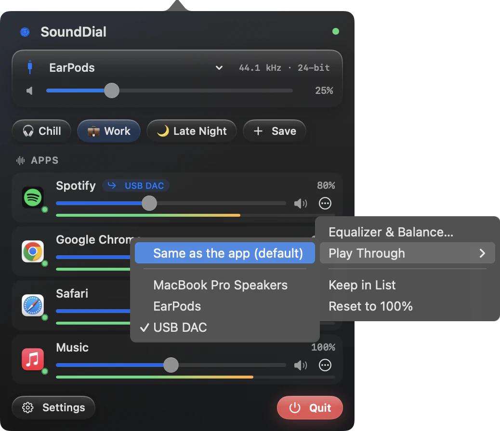Click the Spotify app icon
The height and width of the screenshot is (431, 500).
[x=33, y=197]
